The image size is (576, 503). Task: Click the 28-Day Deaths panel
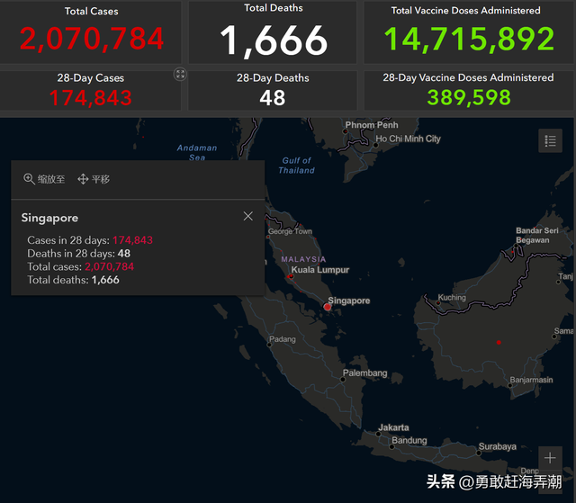[273, 89]
